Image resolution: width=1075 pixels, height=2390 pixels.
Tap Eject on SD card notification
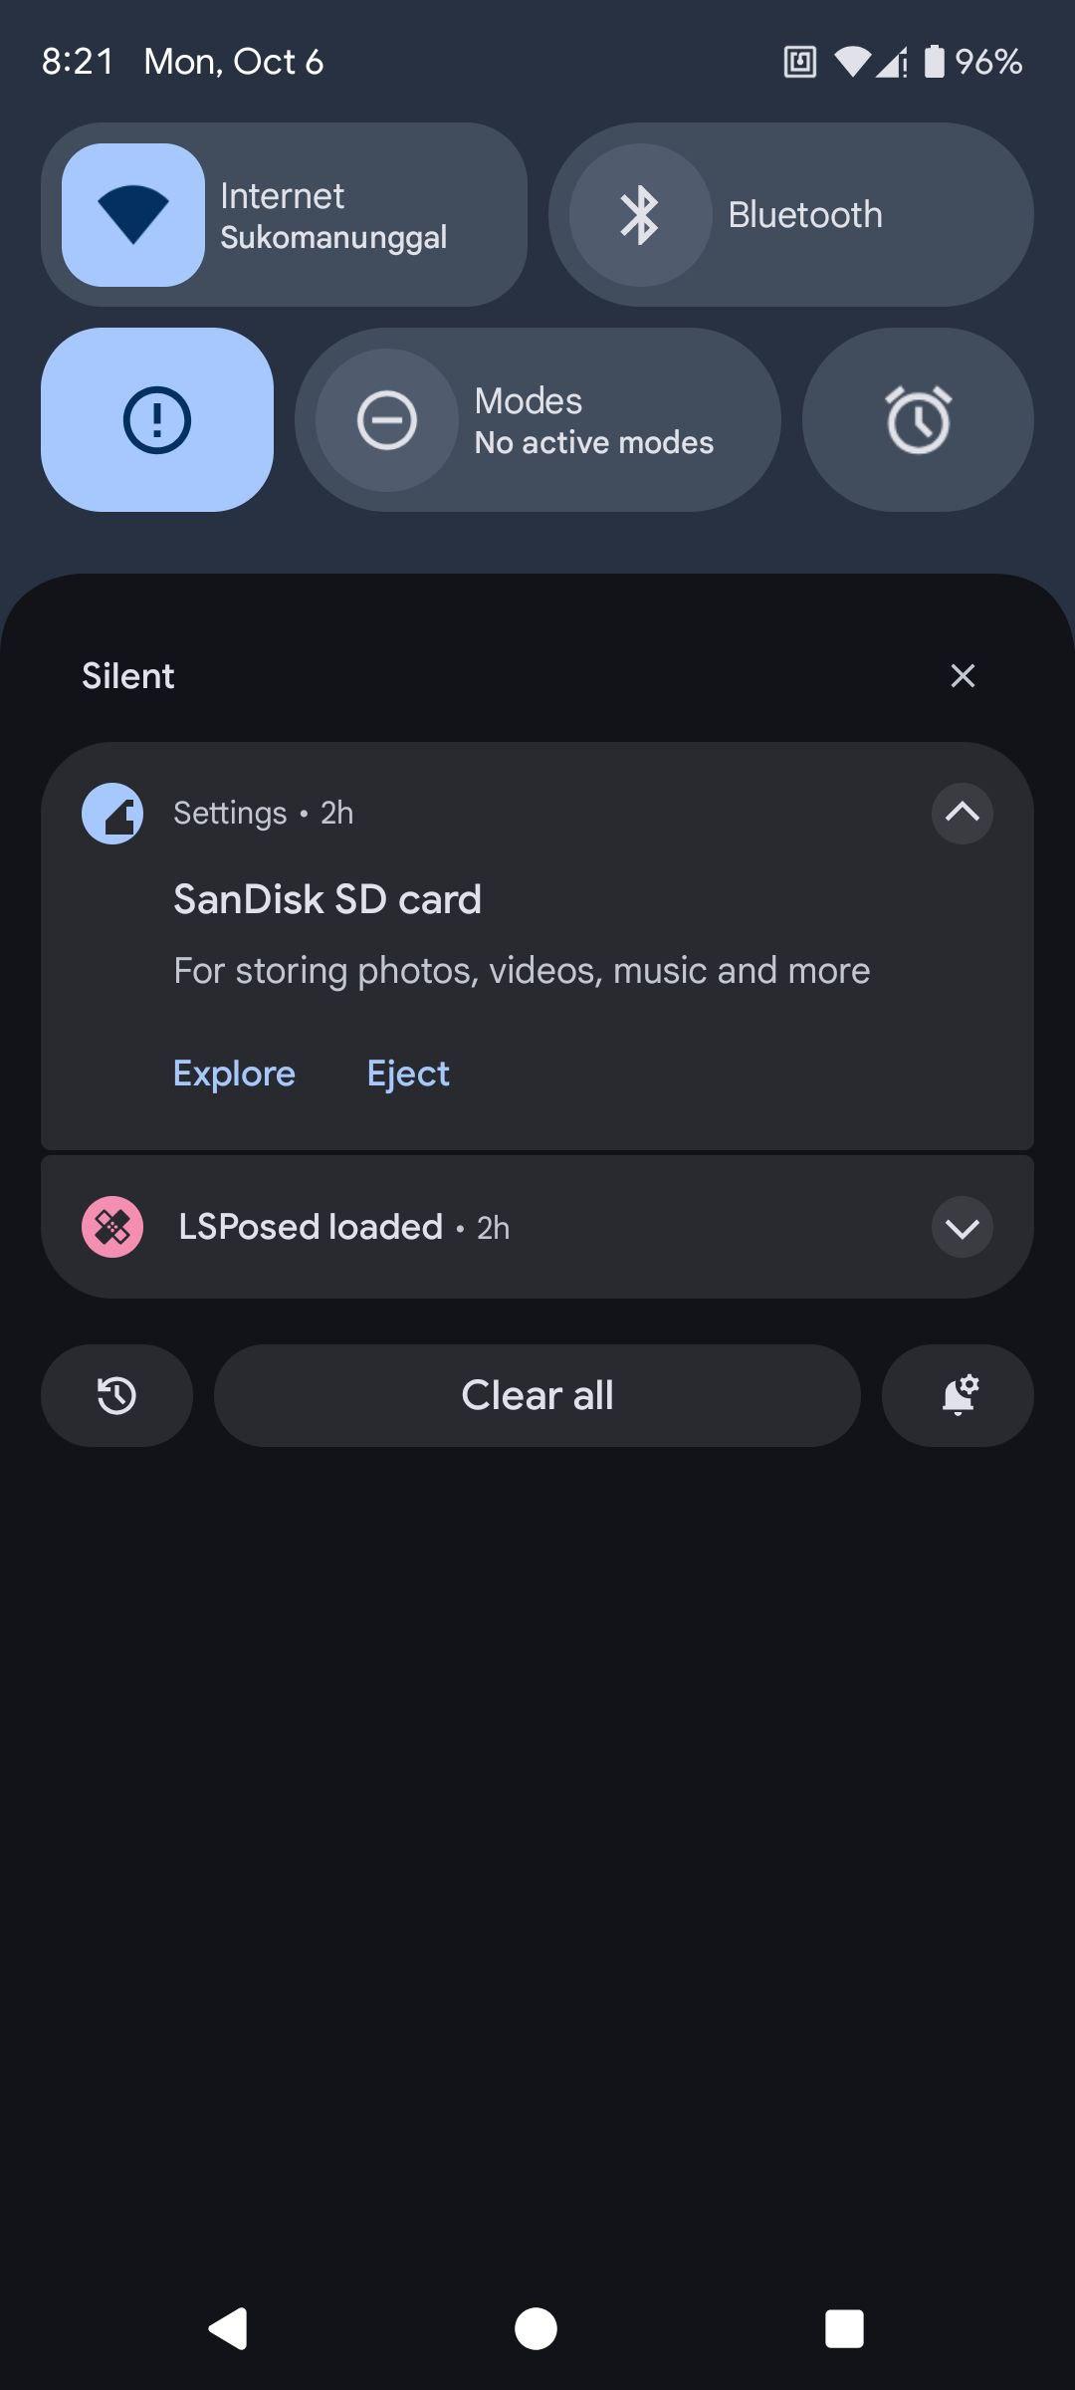(408, 1074)
